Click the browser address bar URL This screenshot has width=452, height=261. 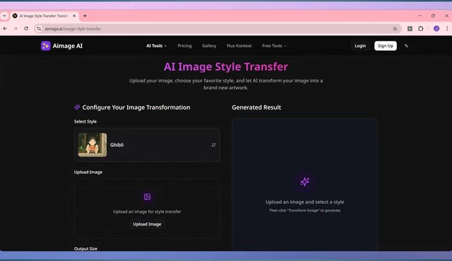72,29
